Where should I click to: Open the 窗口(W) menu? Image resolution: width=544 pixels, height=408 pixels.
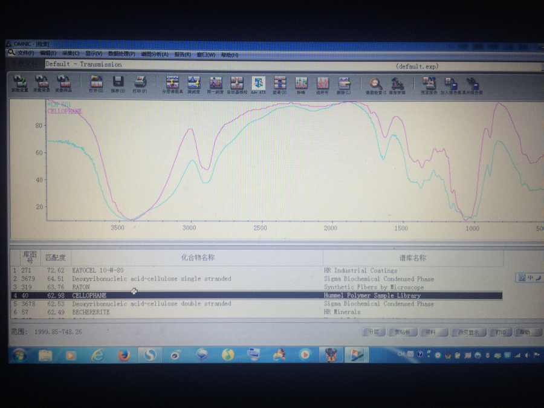pos(206,55)
